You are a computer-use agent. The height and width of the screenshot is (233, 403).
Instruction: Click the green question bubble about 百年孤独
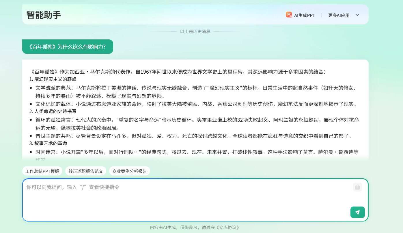click(68, 46)
